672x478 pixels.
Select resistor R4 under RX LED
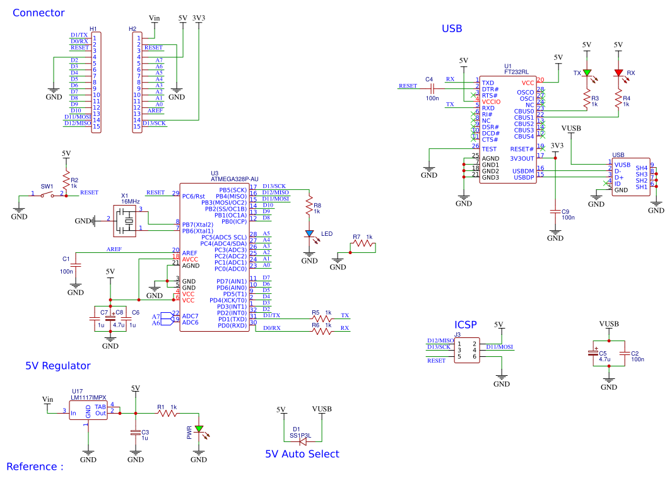click(618, 98)
